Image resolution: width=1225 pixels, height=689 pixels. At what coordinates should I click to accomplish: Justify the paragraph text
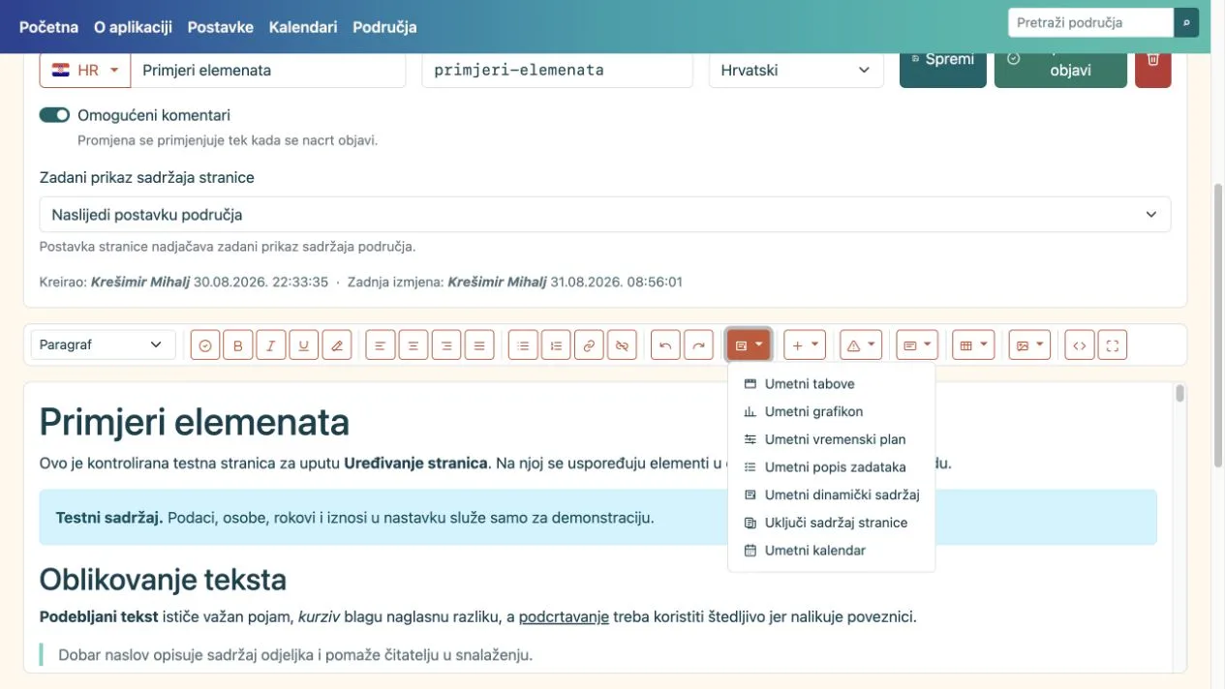click(x=479, y=345)
